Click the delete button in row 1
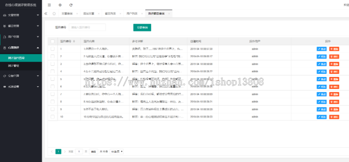This screenshot has height=162, width=349. (334, 49)
